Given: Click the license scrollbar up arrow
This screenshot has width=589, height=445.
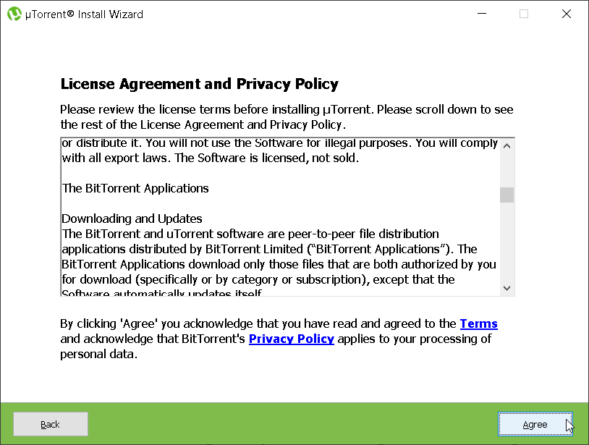Looking at the screenshot, I should [x=507, y=145].
